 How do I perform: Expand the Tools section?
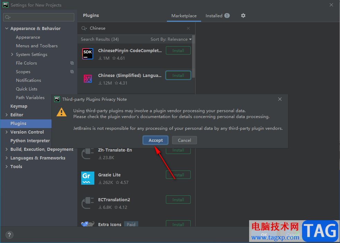(7, 167)
